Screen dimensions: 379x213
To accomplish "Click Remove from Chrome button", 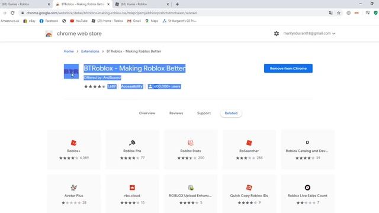I will [288, 69].
